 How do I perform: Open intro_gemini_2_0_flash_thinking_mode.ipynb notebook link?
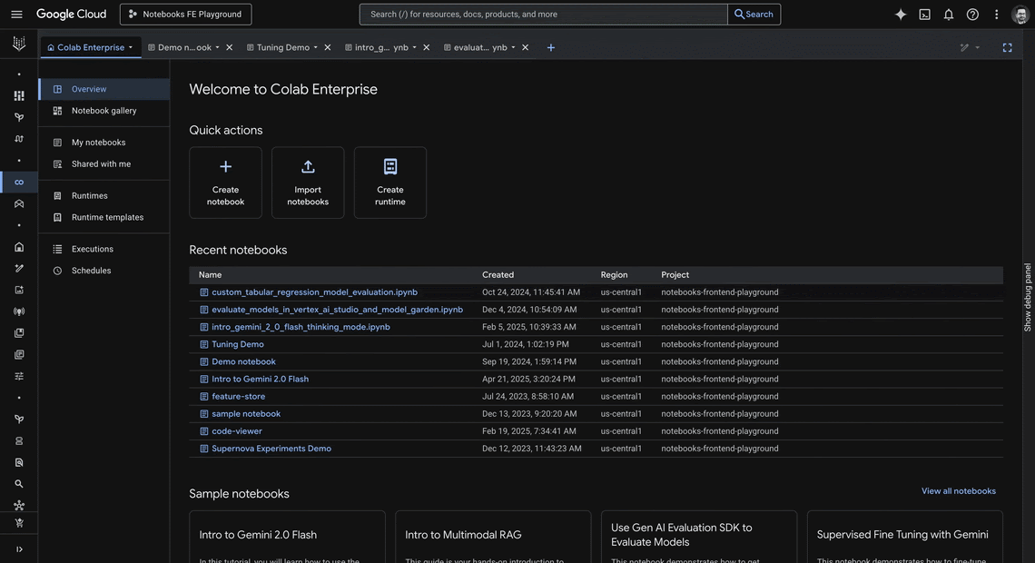[301, 327]
